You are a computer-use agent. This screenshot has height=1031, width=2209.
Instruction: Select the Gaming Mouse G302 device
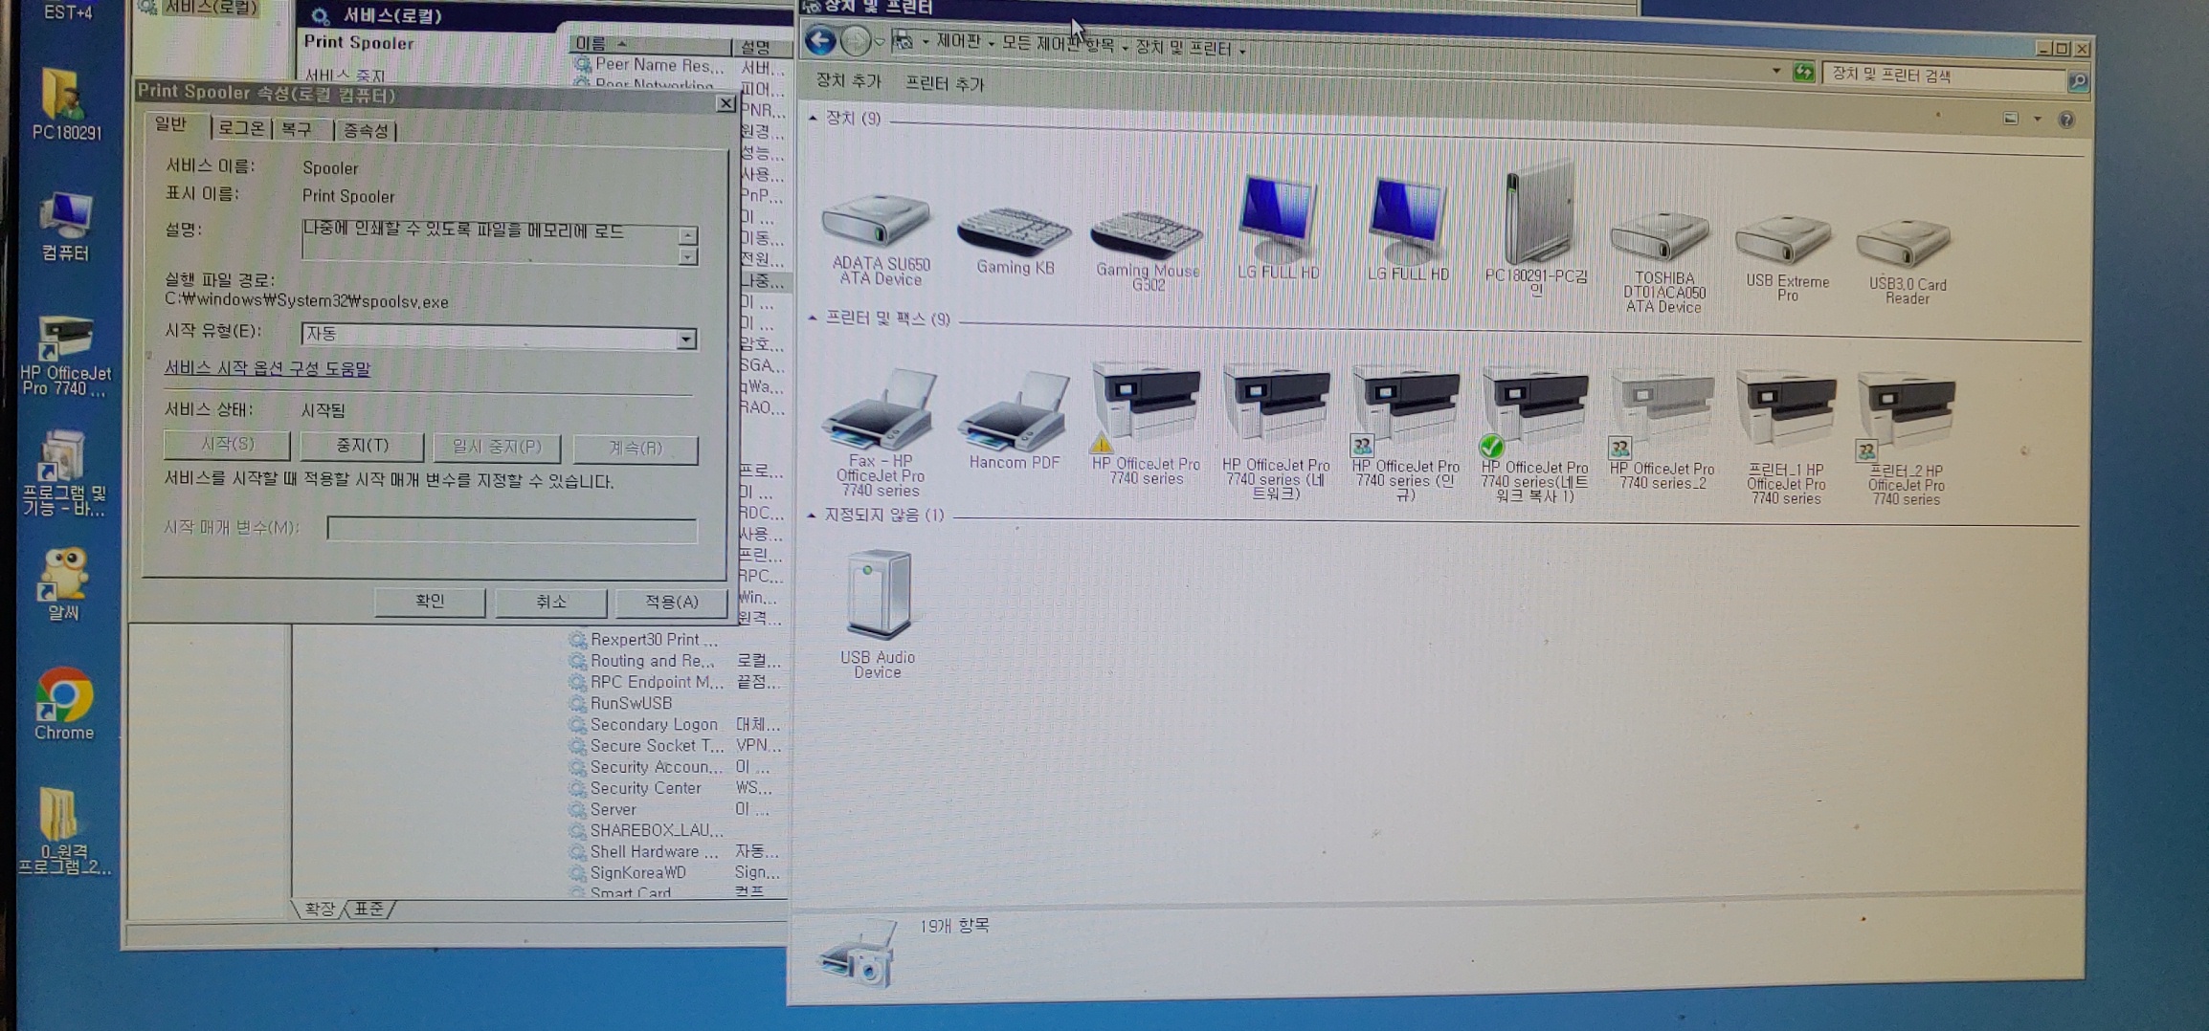tap(1147, 234)
